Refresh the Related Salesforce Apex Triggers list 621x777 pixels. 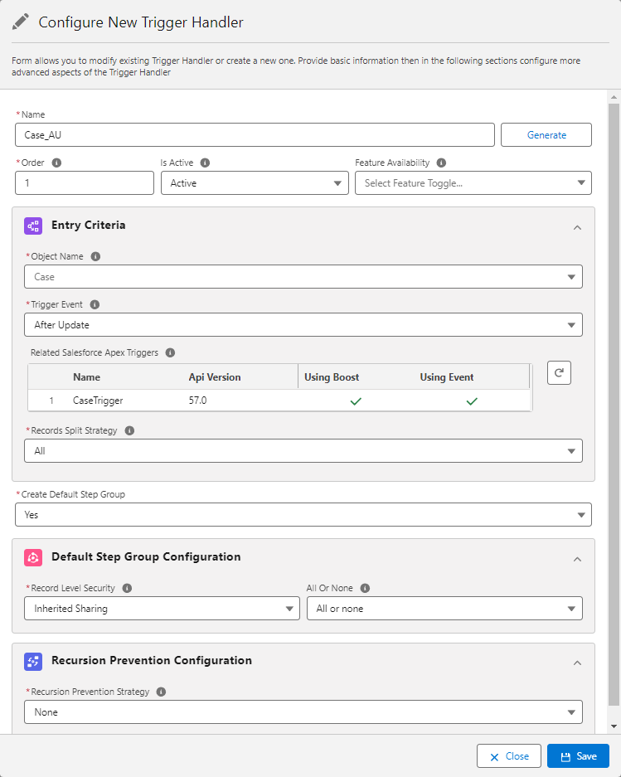point(559,372)
